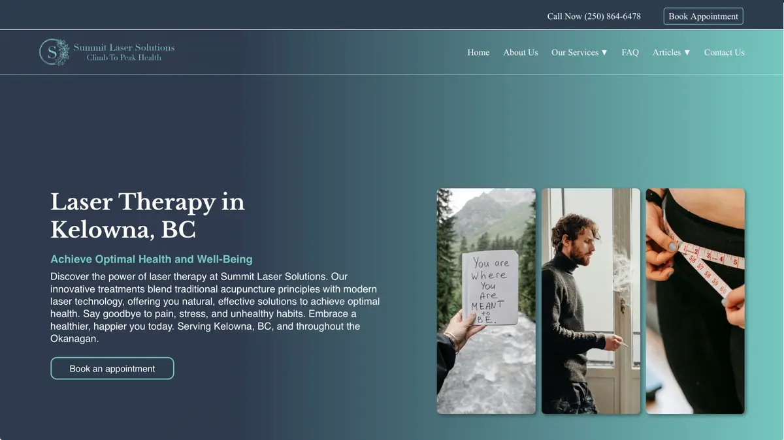
Task: View the measuring tape waist photo
Action: pyautogui.click(x=695, y=301)
